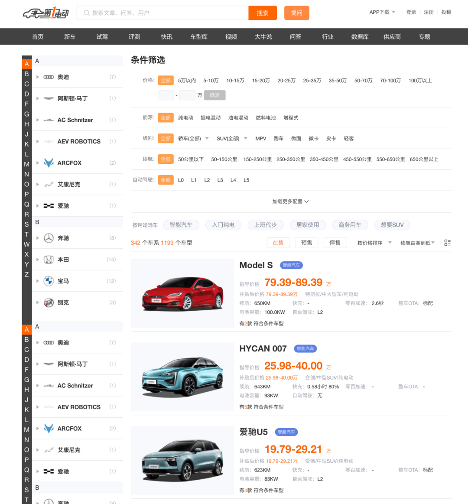Expand the 本田 brand row triangle
468x504 pixels.
point(38,260)
